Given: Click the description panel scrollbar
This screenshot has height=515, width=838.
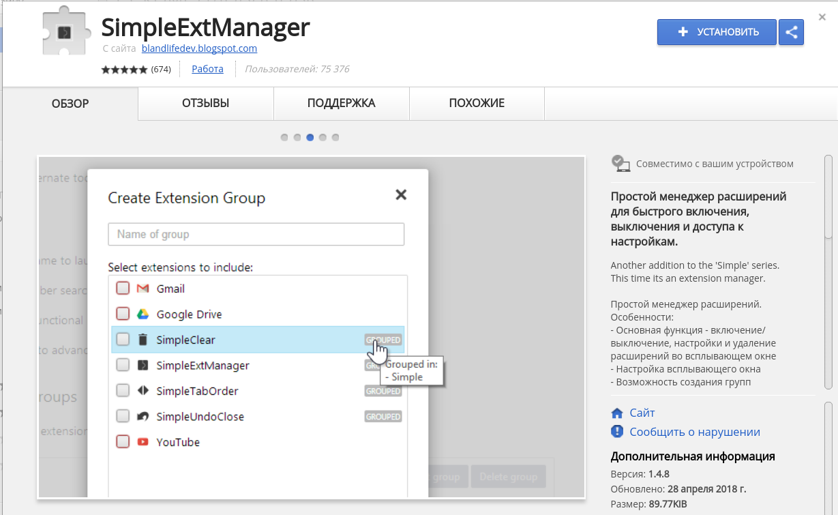Looking at the screenshot, I should coord(828,198).
